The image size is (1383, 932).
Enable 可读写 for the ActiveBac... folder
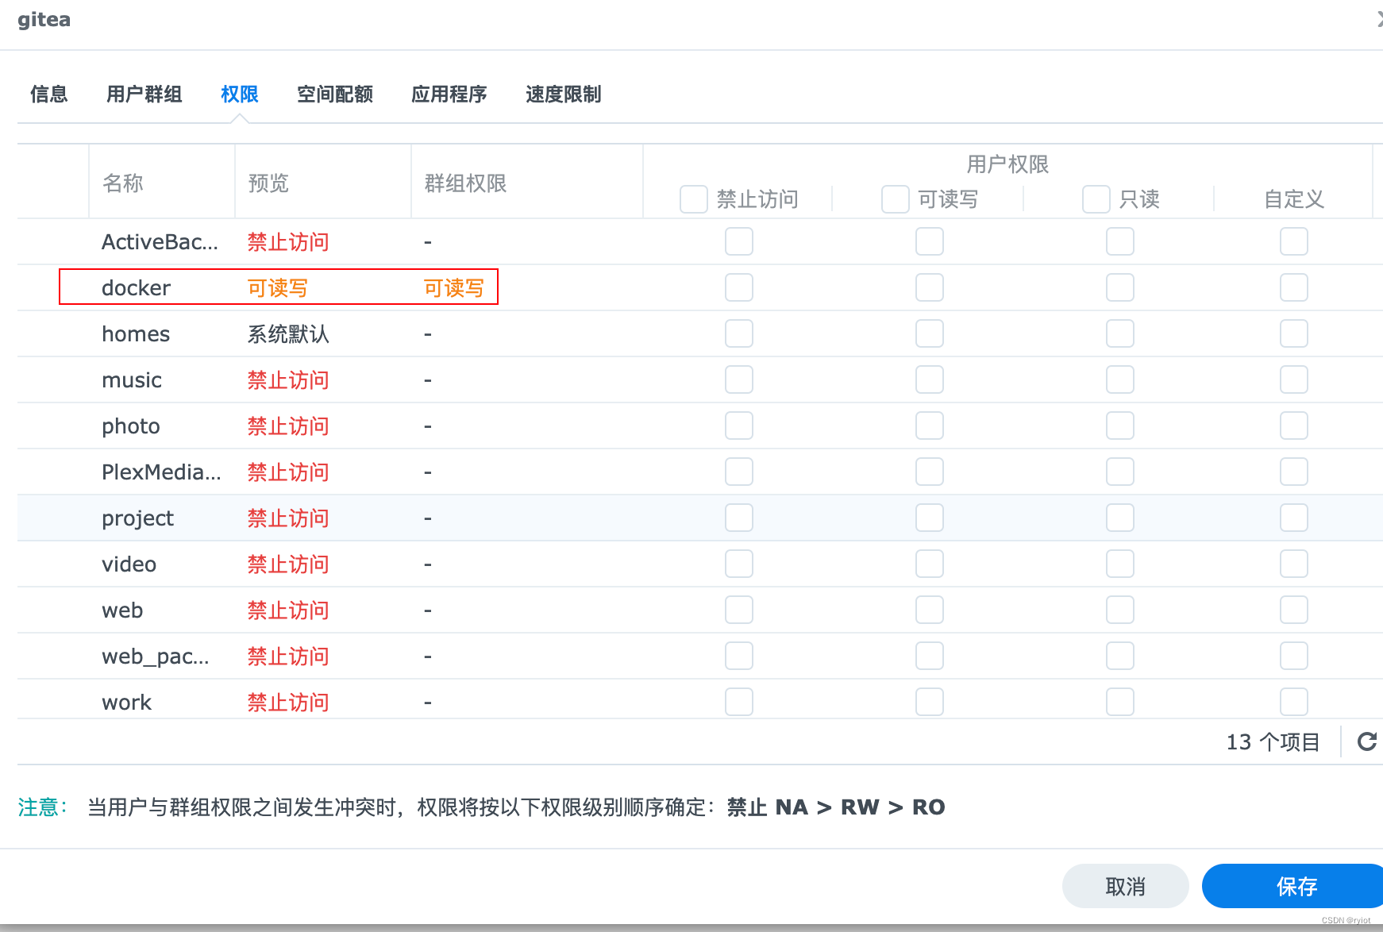point(930,241)
